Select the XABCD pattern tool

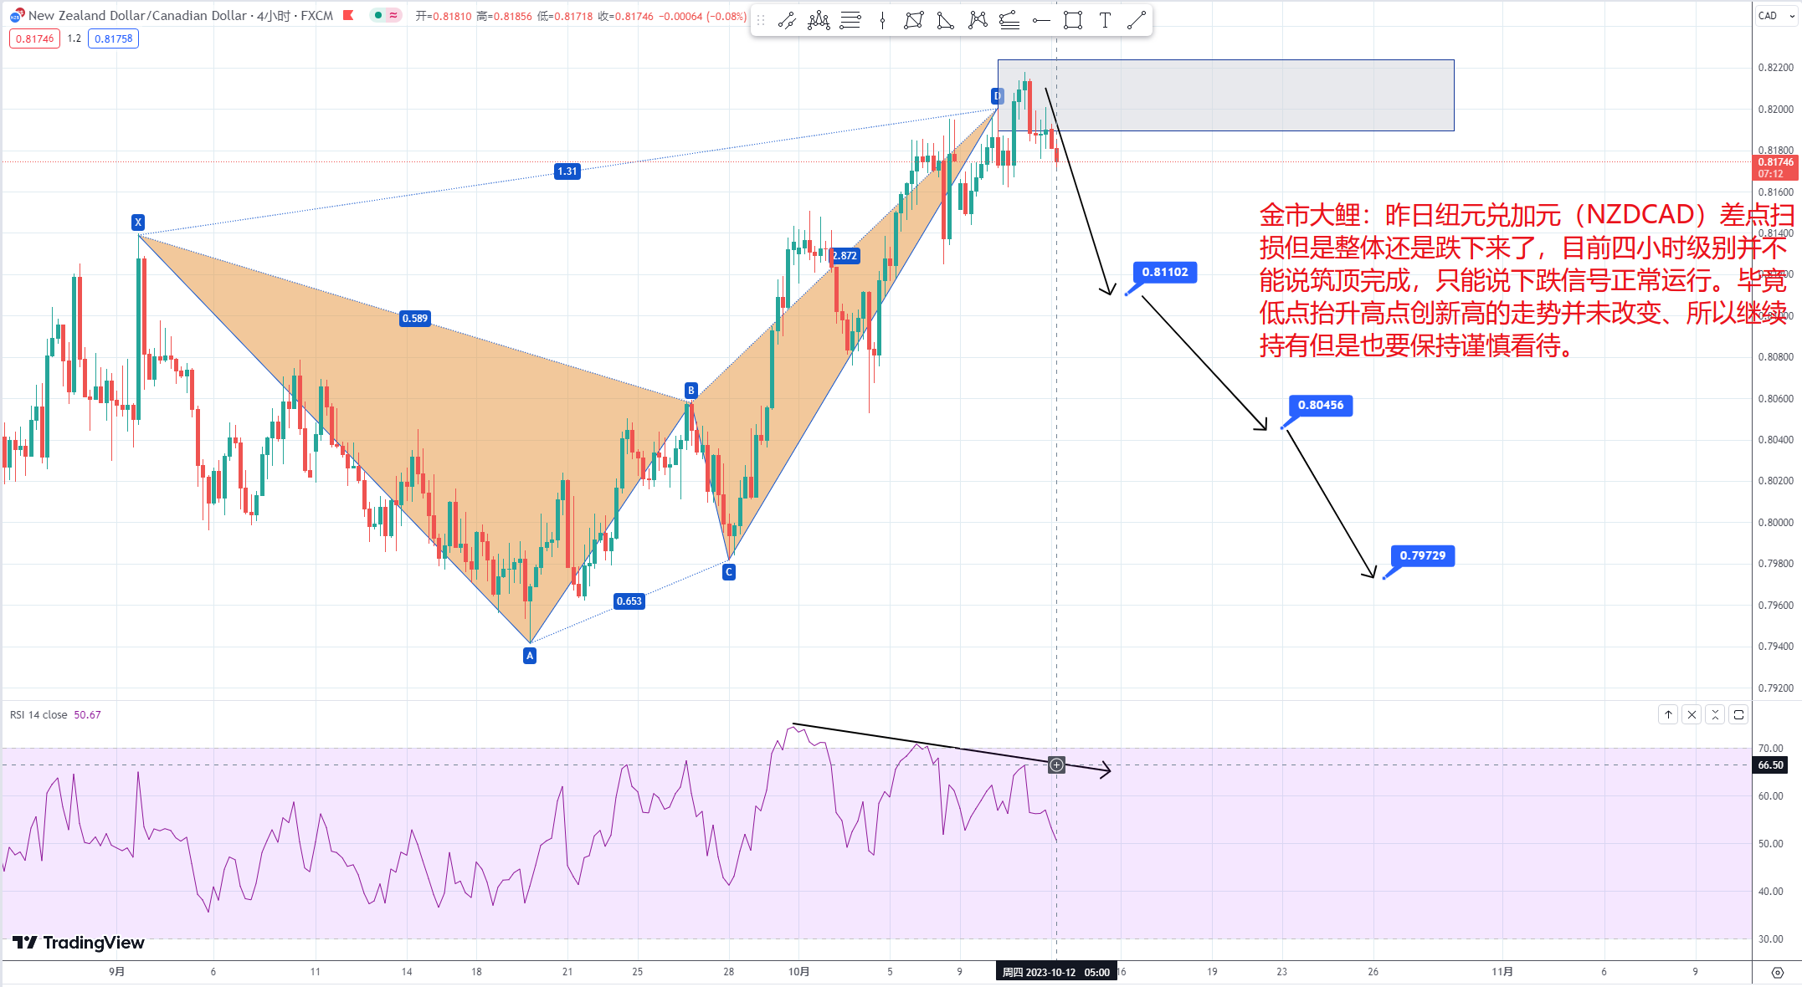click(x=914, y=21)
